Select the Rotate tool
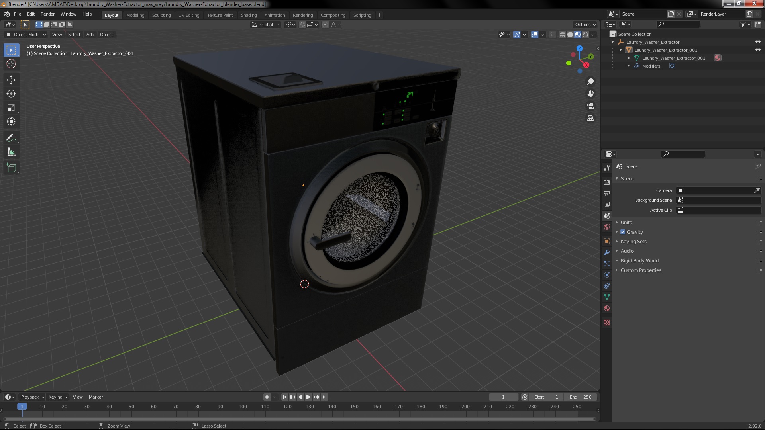Screen dimensions: 765x430 point(11,94)
